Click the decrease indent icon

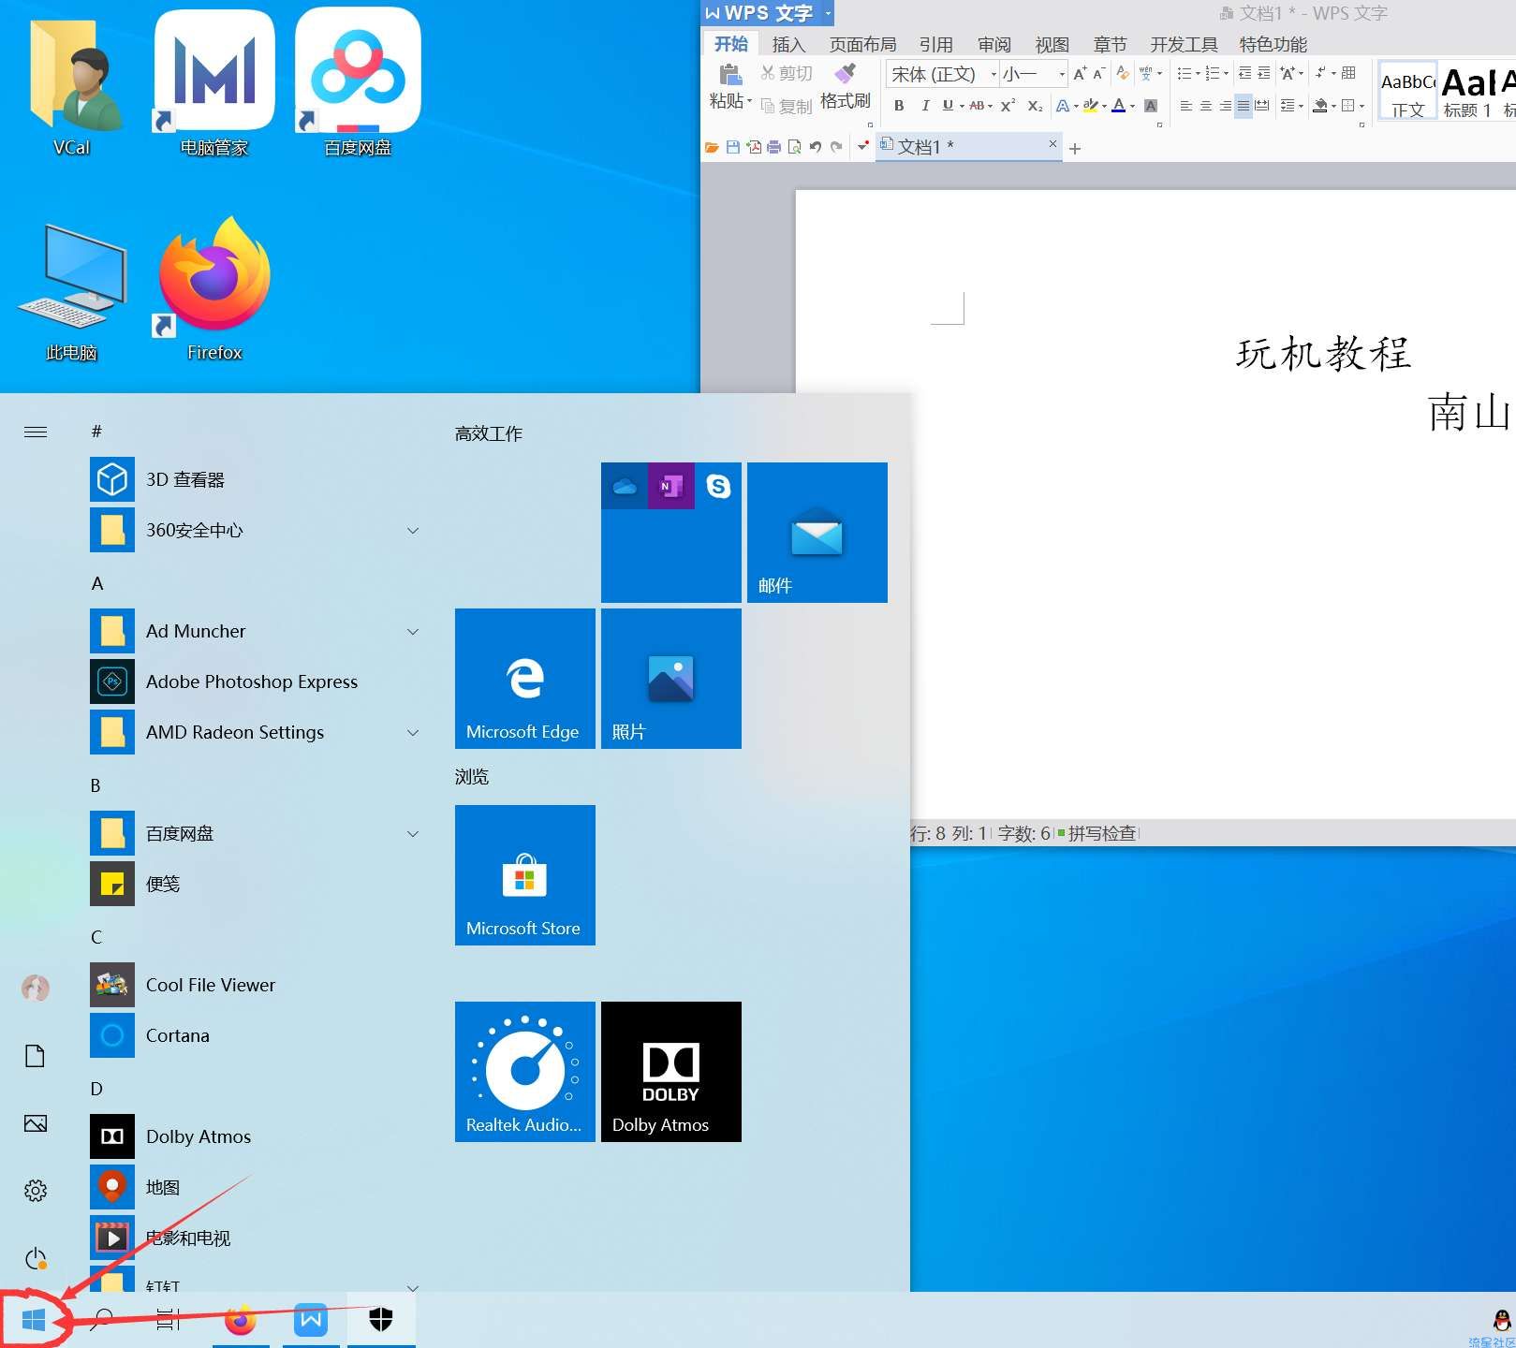[1244, 73]
